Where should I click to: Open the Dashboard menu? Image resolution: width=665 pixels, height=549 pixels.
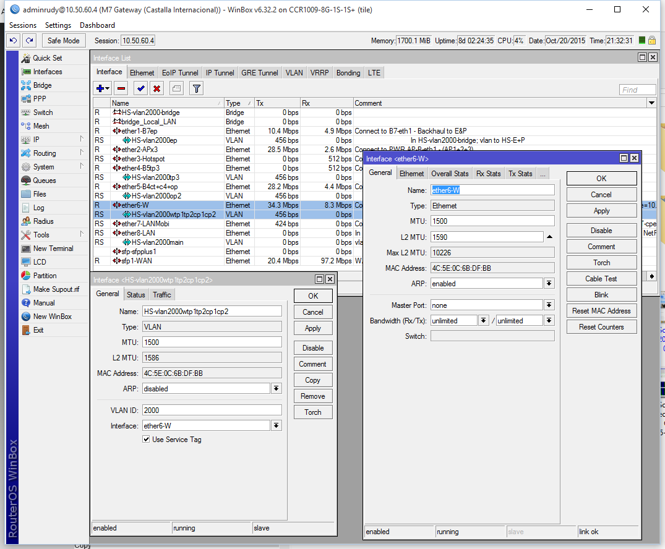(x=98, y=25)
